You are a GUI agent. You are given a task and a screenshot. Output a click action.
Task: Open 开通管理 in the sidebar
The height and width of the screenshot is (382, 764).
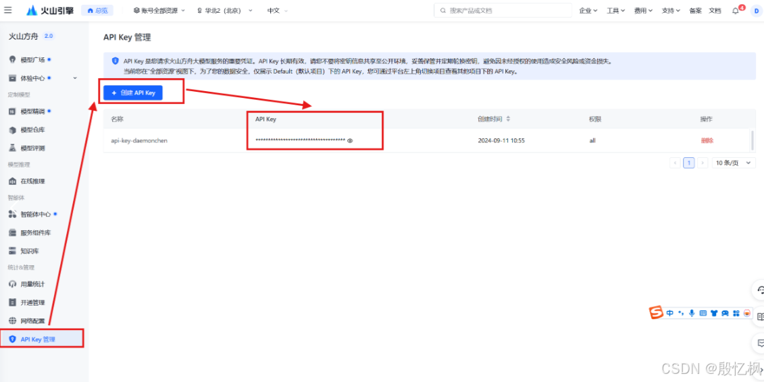coord(32,302)
